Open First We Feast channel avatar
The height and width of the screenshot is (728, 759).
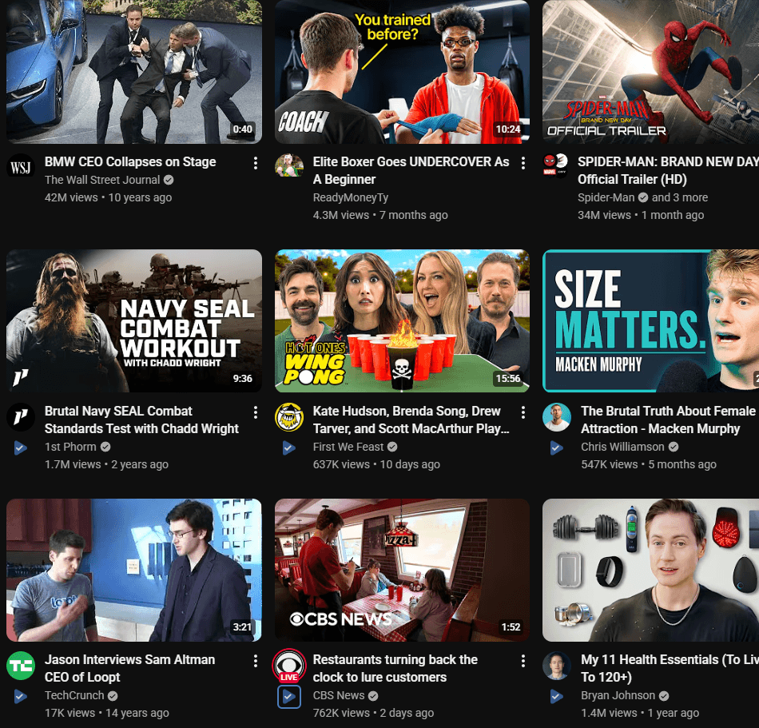pyautogui.click(x=289, y=417)
